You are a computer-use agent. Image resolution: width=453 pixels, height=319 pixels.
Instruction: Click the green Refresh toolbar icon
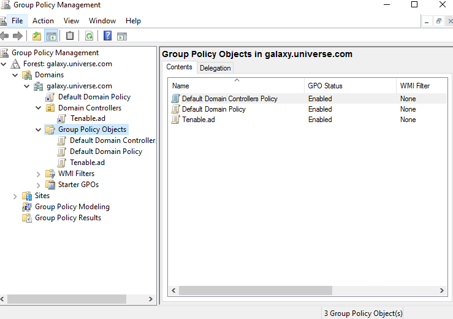click(x=89, y=36)
